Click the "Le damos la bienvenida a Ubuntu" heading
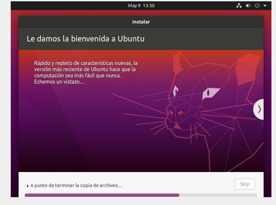276x205 pixels. (85, 39)
